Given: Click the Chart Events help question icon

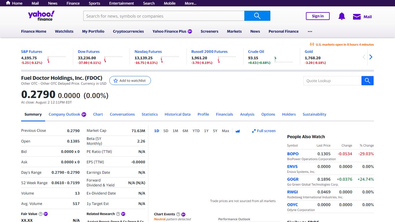Looking at the screenshot, I should [x=178, y=214].
